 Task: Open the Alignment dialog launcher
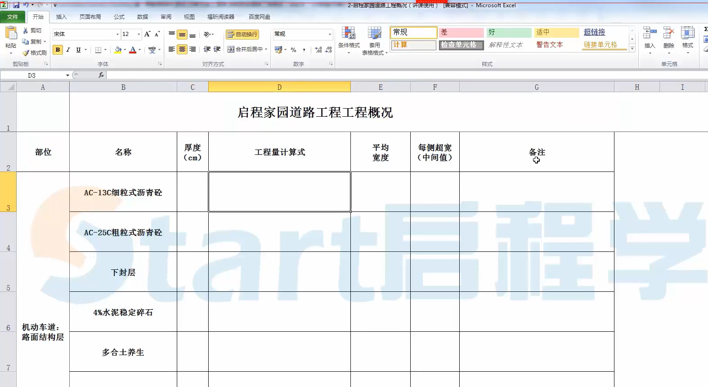(x=266, y=64)
